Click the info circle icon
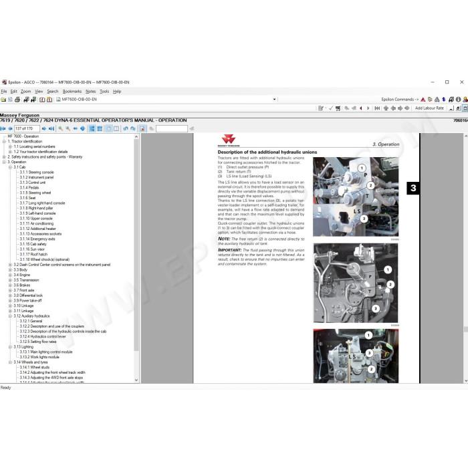 [x=459, y=100]
